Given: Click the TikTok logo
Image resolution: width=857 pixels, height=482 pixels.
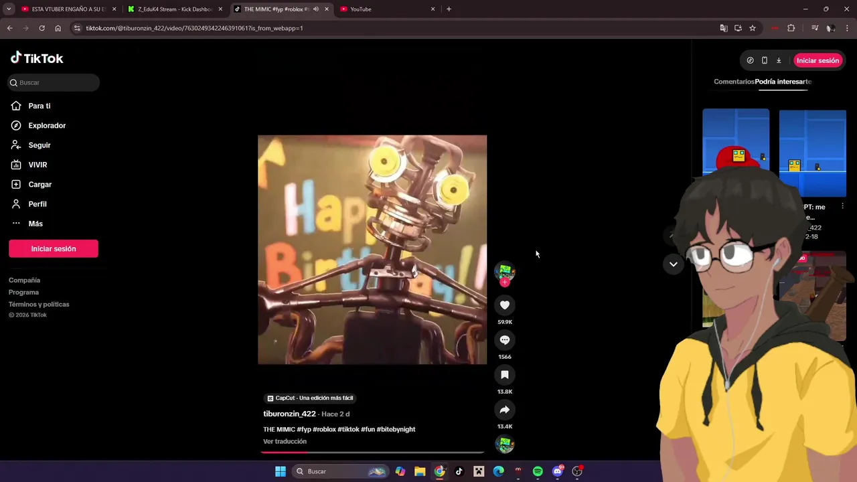Looking at the screenshot, I should 37,58.
